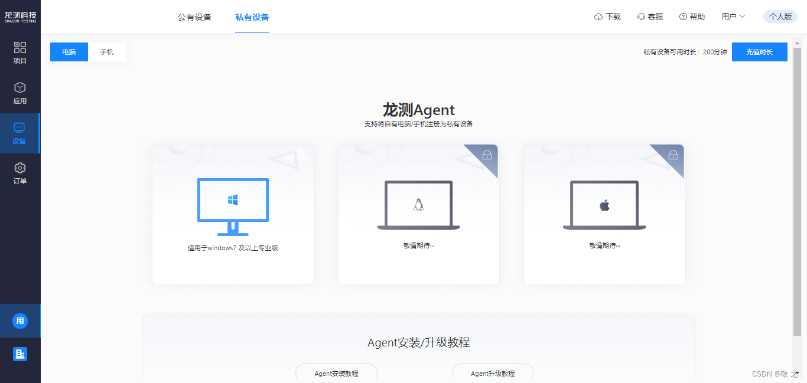Image resolution: width=807 pixels, height=383 pixels.
Task: Click the 帮助 link
Action: tap(697, 17)
